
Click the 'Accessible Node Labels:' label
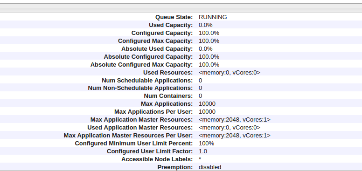157,159
